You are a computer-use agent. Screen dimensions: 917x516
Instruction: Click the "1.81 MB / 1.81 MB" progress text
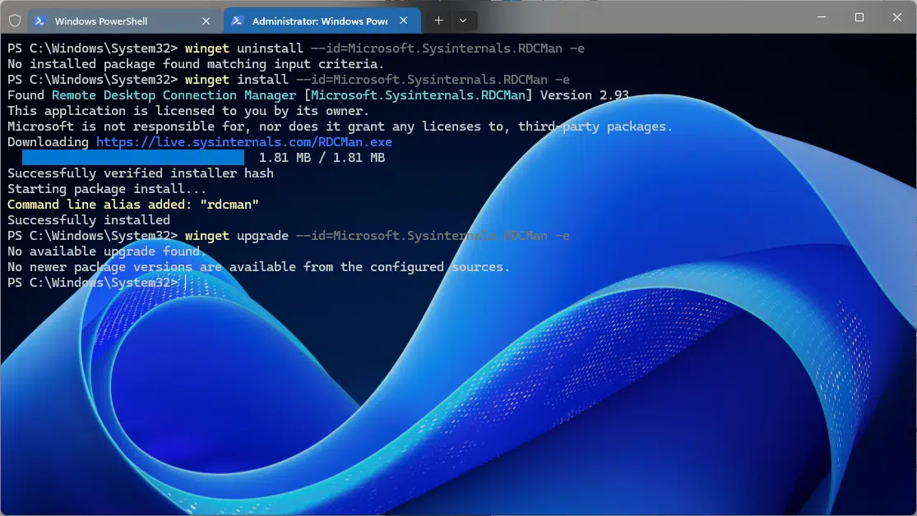point(319,157)
